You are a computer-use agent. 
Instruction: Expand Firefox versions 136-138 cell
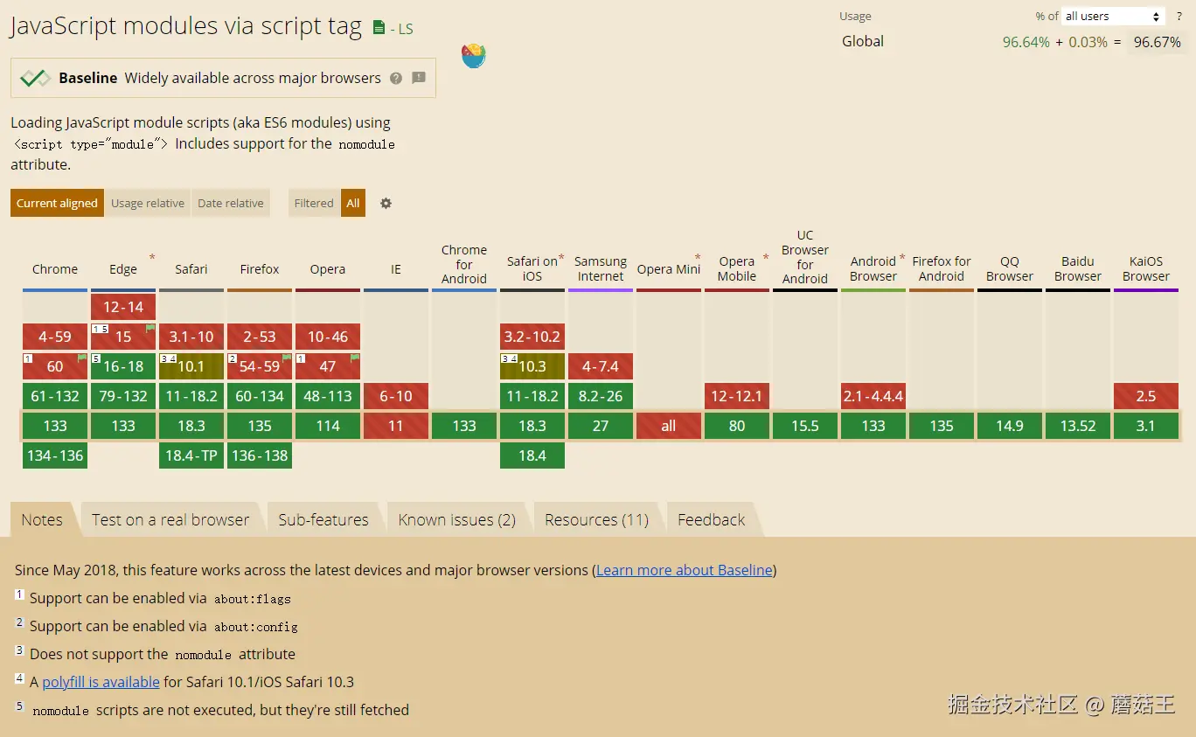pyautogui.click(x=260, y=455)
